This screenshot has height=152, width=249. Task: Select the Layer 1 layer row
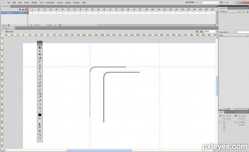[x=14, y=12]
